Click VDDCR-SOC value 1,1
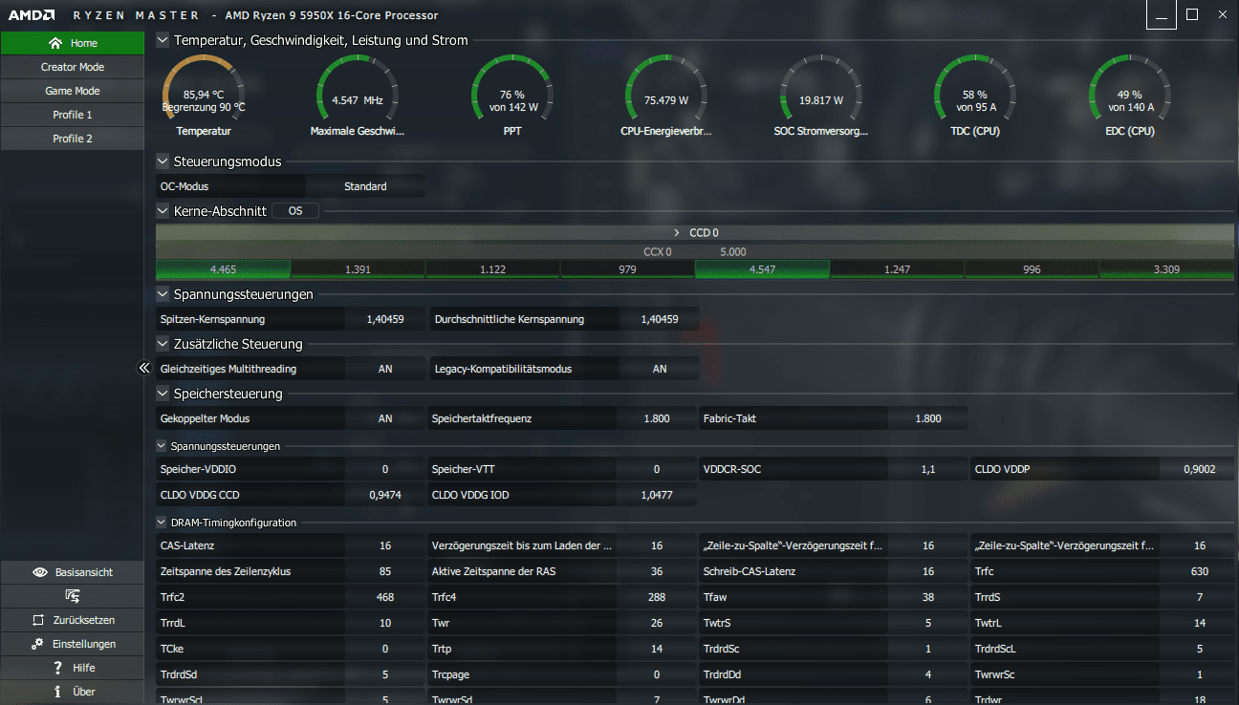 928,469
